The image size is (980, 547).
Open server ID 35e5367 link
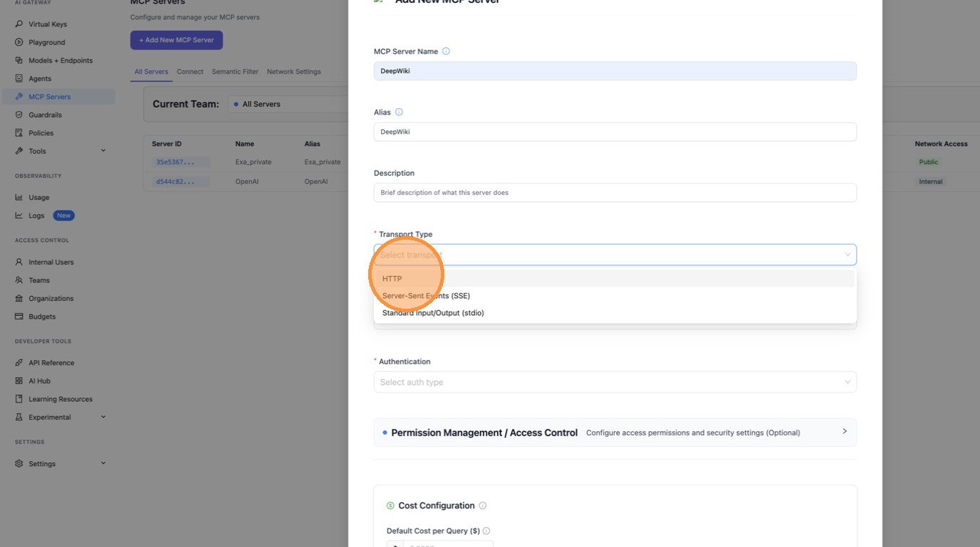click(x=181, y=162)
